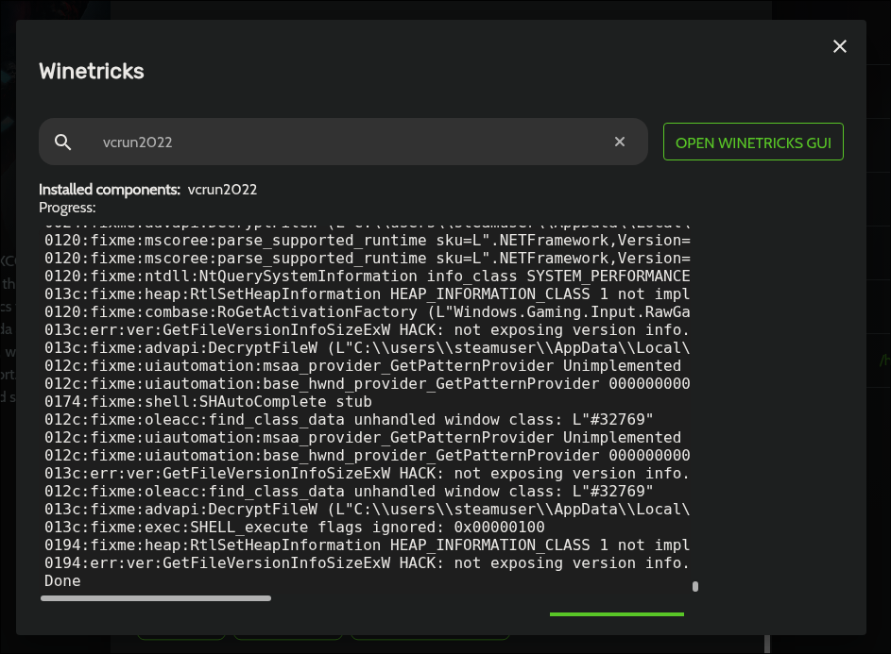This screenshot has height=654, width=891.
Task: Focus the Winetricks search field
Action: click(x=343, y=142)
